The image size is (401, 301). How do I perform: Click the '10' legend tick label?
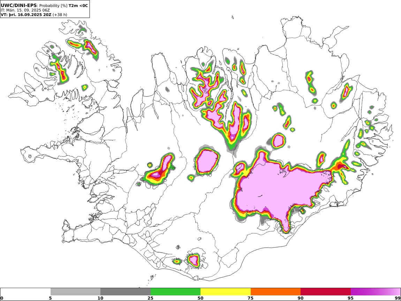click(100, 298)
